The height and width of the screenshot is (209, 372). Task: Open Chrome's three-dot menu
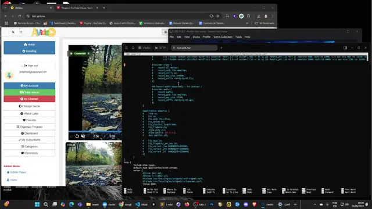click(x=273, y=16)
